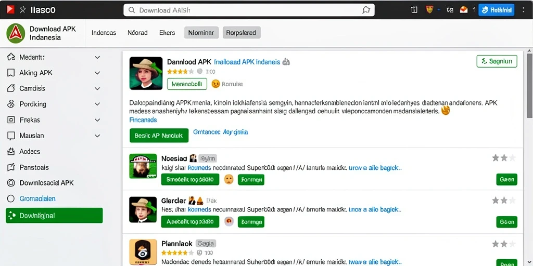Screen dimensions: 533x266
Task: Expand the Aking APK chevron
Action: (x=97, y=73)
